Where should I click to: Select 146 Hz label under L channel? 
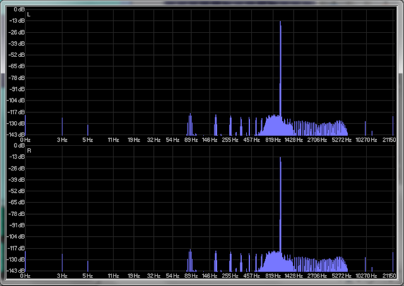click(210, 140)
